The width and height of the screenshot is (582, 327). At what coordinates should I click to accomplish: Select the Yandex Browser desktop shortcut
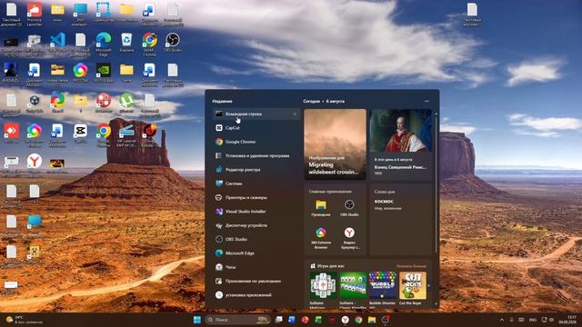click(x=35, y=164)
